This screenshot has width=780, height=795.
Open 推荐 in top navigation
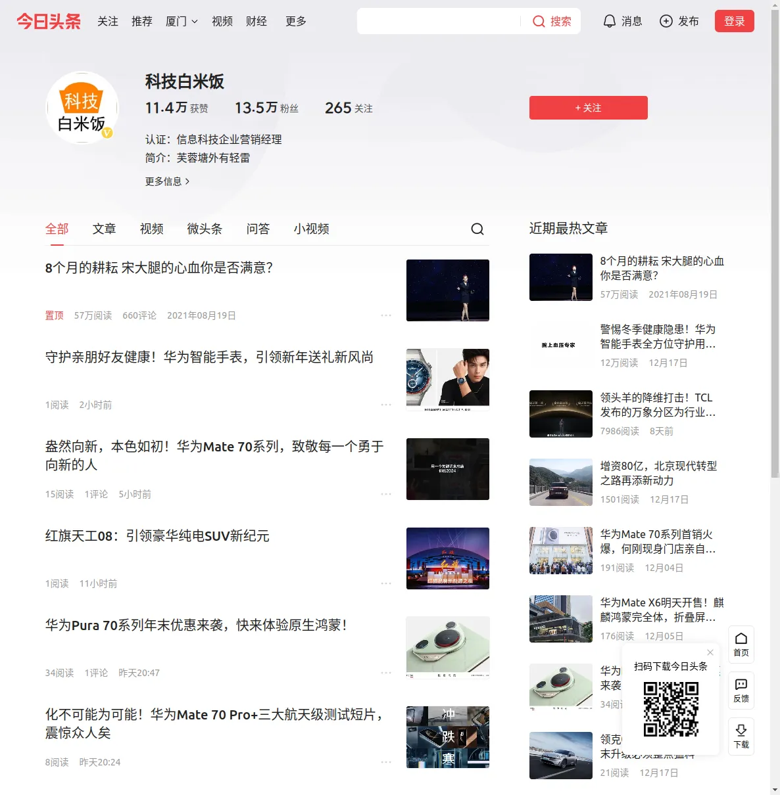click(142, 21)
